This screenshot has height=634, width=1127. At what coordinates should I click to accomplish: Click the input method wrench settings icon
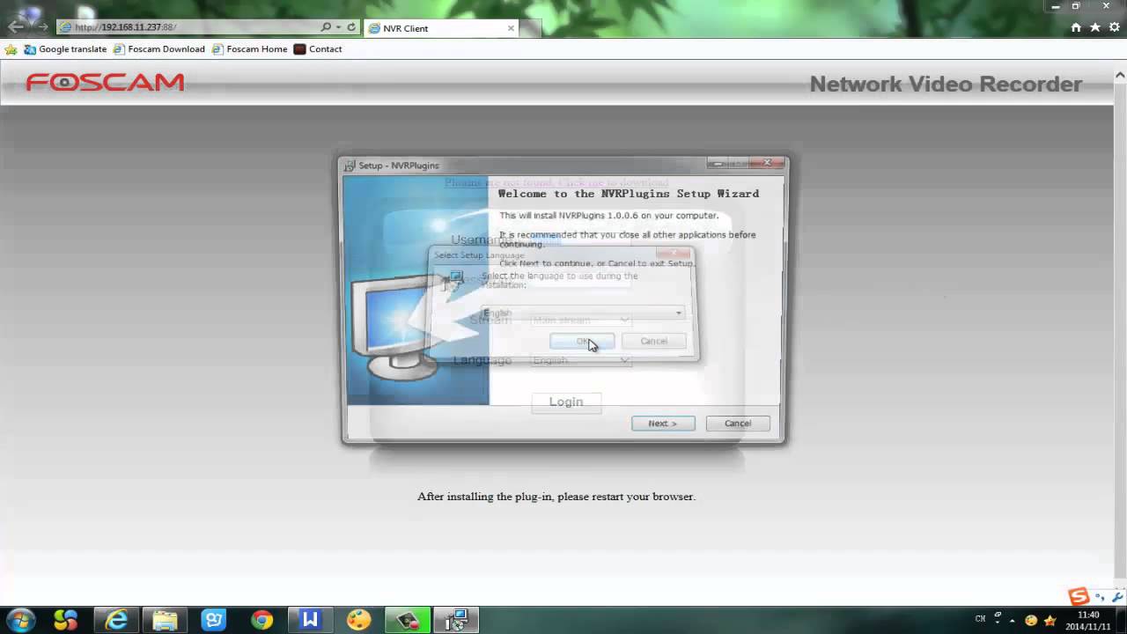tap(1118, 598)
